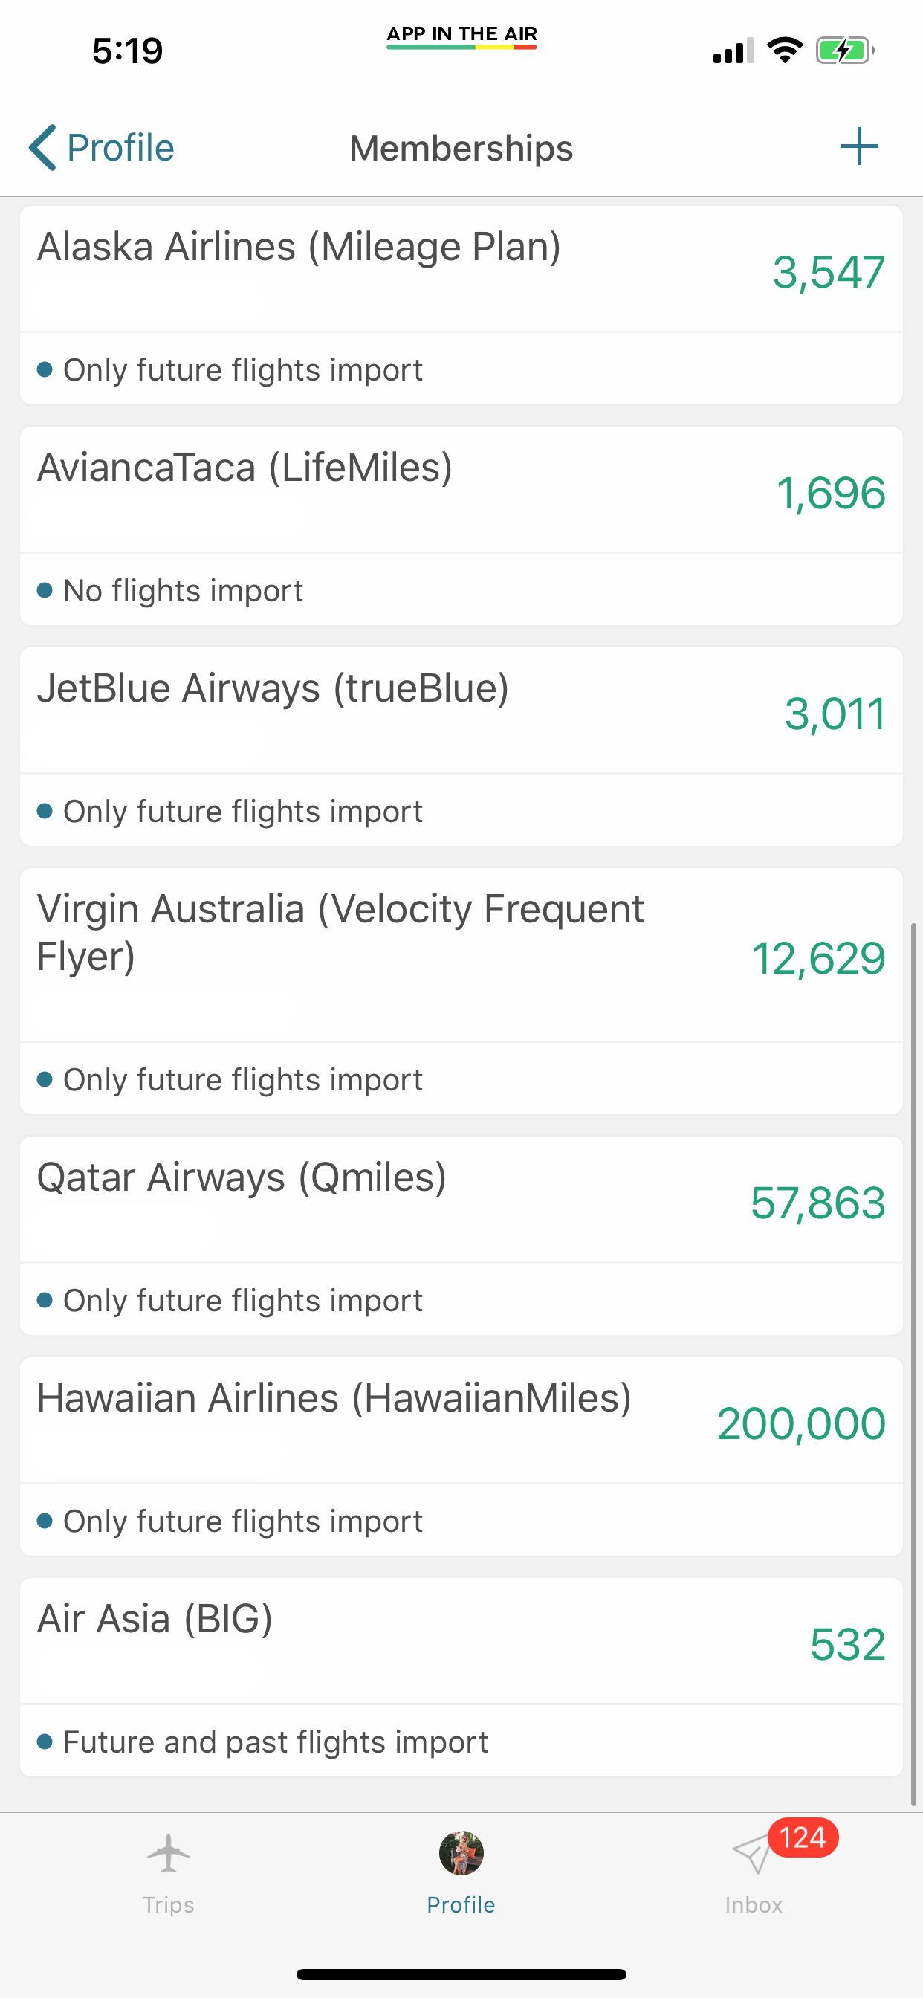This screenshot has height=1998, width=923.
Task: Open AviancaTaca LifeMiles membership
Action: (245, 468)
